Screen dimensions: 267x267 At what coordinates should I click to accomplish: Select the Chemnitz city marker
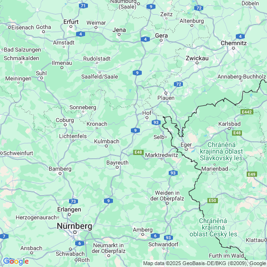[233, 48]
